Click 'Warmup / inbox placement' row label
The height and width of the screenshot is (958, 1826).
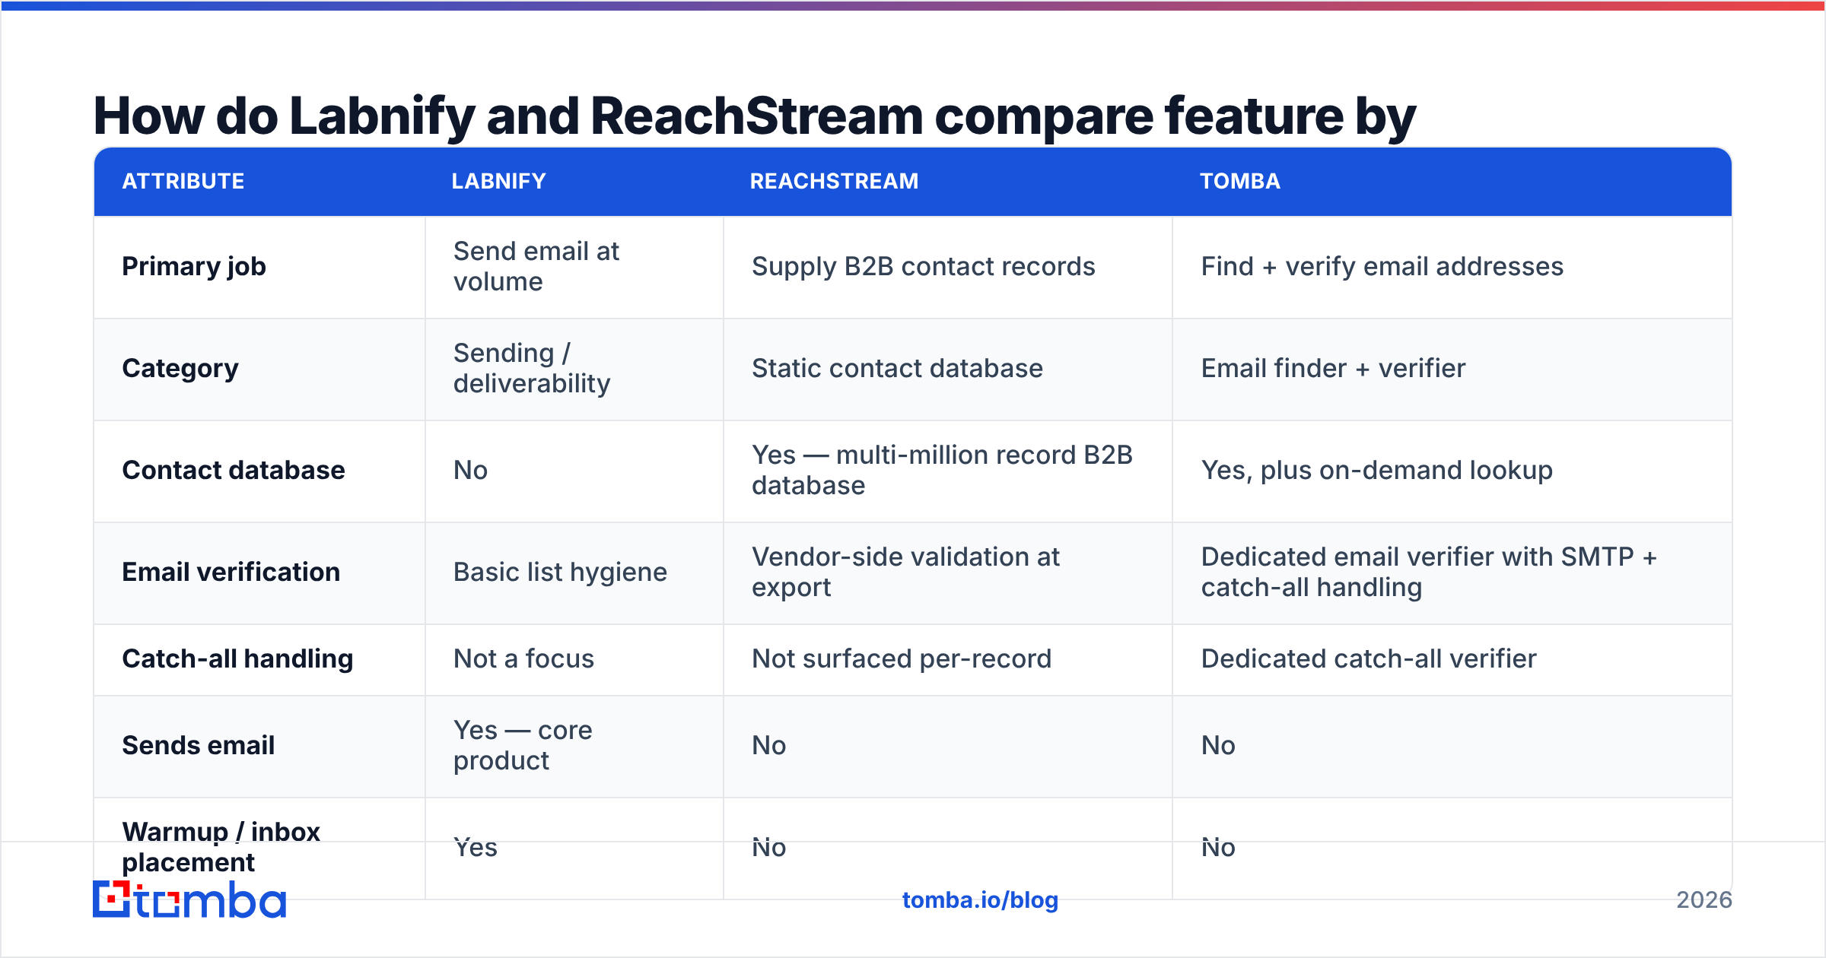(221, 847)
